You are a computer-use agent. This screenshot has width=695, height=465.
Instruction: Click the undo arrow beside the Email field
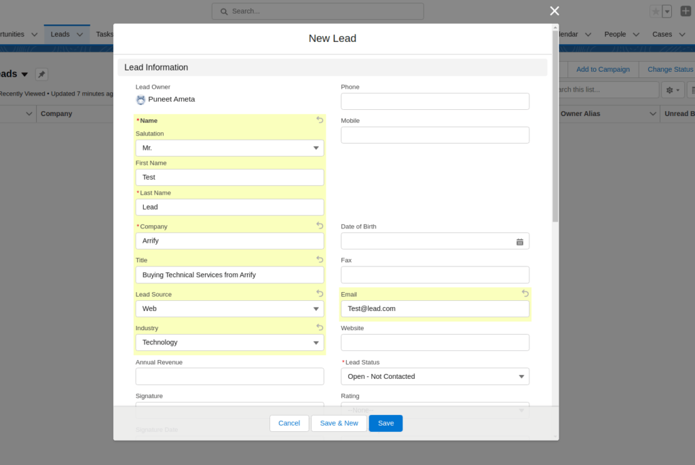525,293
